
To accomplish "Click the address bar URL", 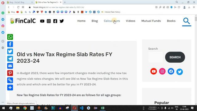I will [58, 7].
